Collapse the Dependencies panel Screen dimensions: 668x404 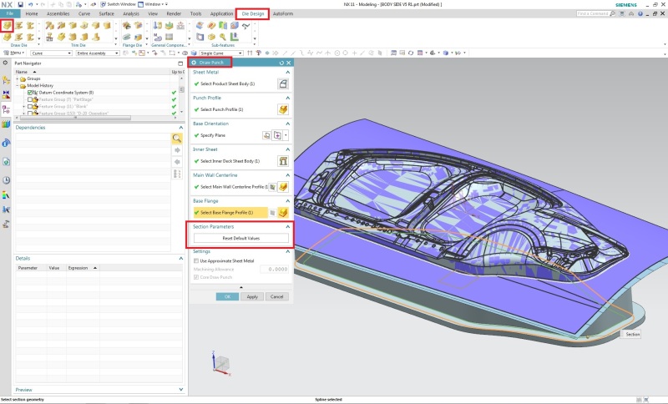181,127
